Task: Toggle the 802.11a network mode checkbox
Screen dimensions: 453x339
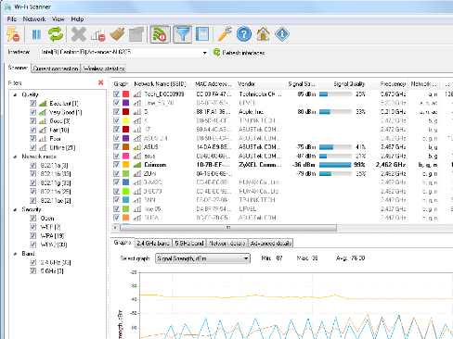Action: click(33, 165)
